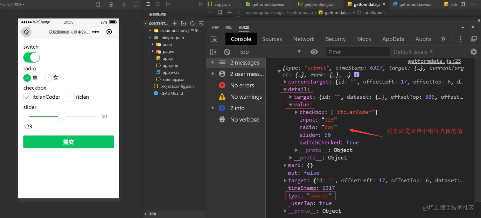Open the getformdata.wxml editor tab
This screenshot has width=481, height=218.
268,4
